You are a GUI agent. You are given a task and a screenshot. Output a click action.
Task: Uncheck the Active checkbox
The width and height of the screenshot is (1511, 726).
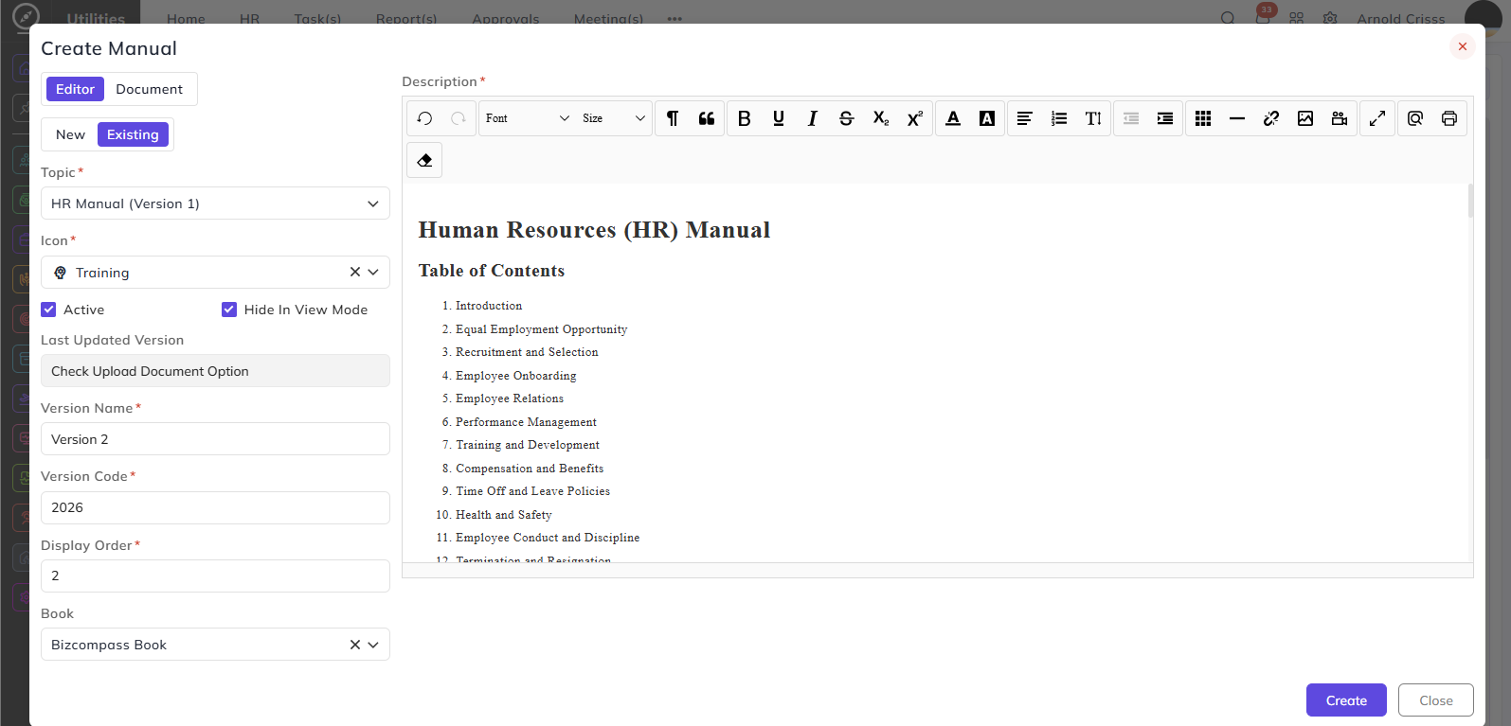pos(48,310)
